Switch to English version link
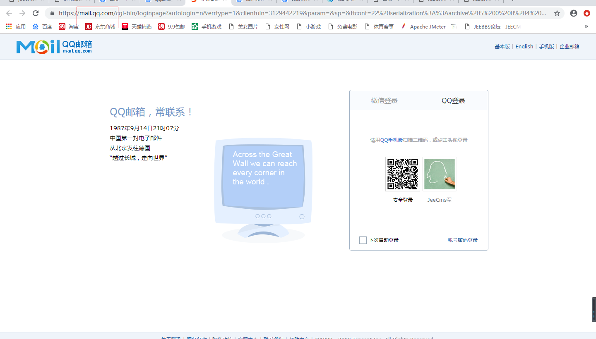The width and height of the screenshot is (596, 339). point(524,47)
